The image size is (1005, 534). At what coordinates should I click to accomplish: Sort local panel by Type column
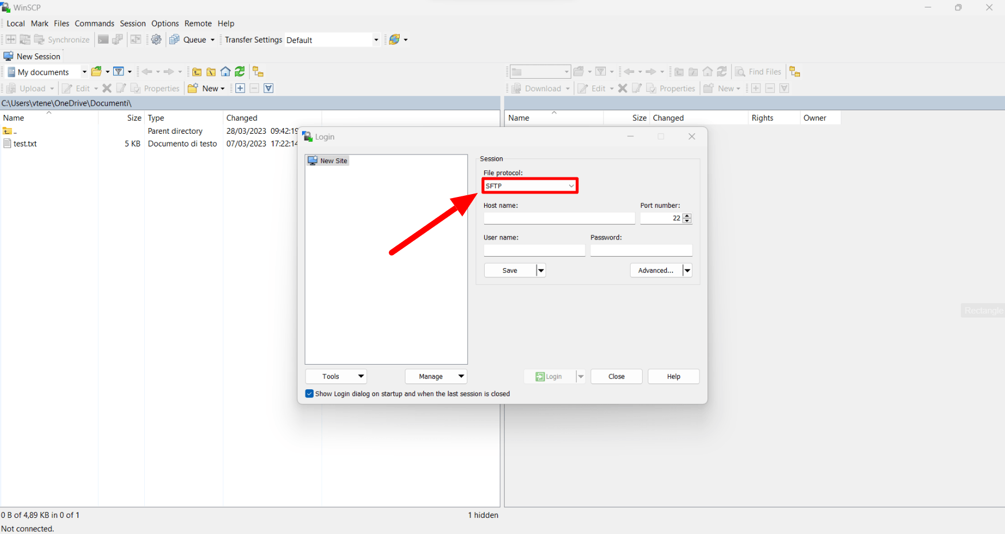(x=184, y=118)
